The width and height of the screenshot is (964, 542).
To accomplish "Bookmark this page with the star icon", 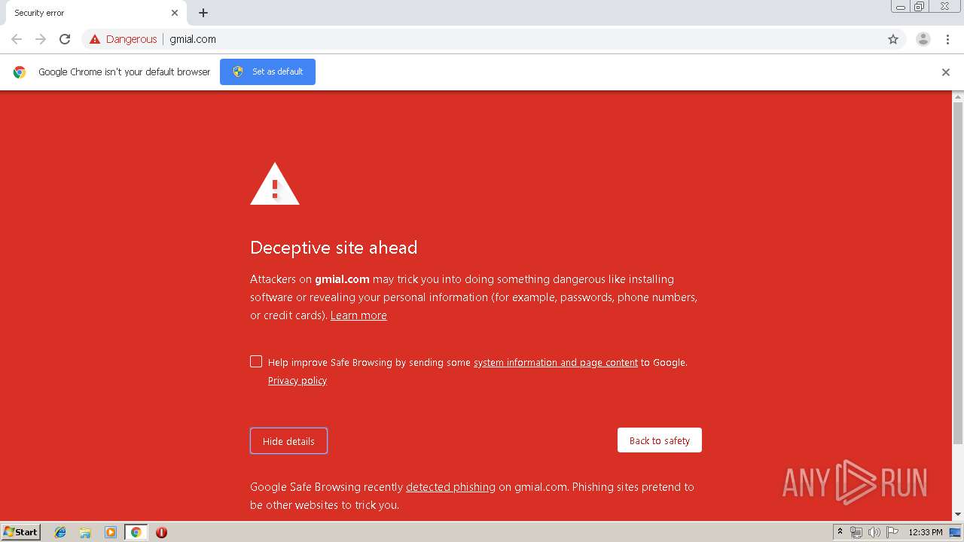I will (893, 39).
